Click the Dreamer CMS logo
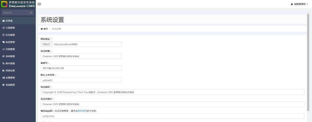Image resolution: width=312 pixels, height=122 pixels. pyautogui.click(x=18, y=4)
